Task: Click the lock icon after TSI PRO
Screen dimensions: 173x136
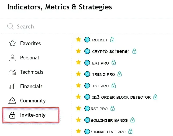Action: [x=113, y=86]
